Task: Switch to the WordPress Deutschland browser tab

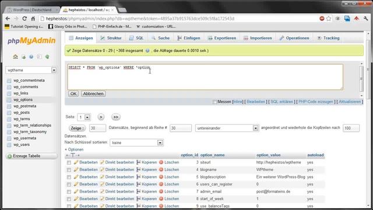Action: (32, 10)
